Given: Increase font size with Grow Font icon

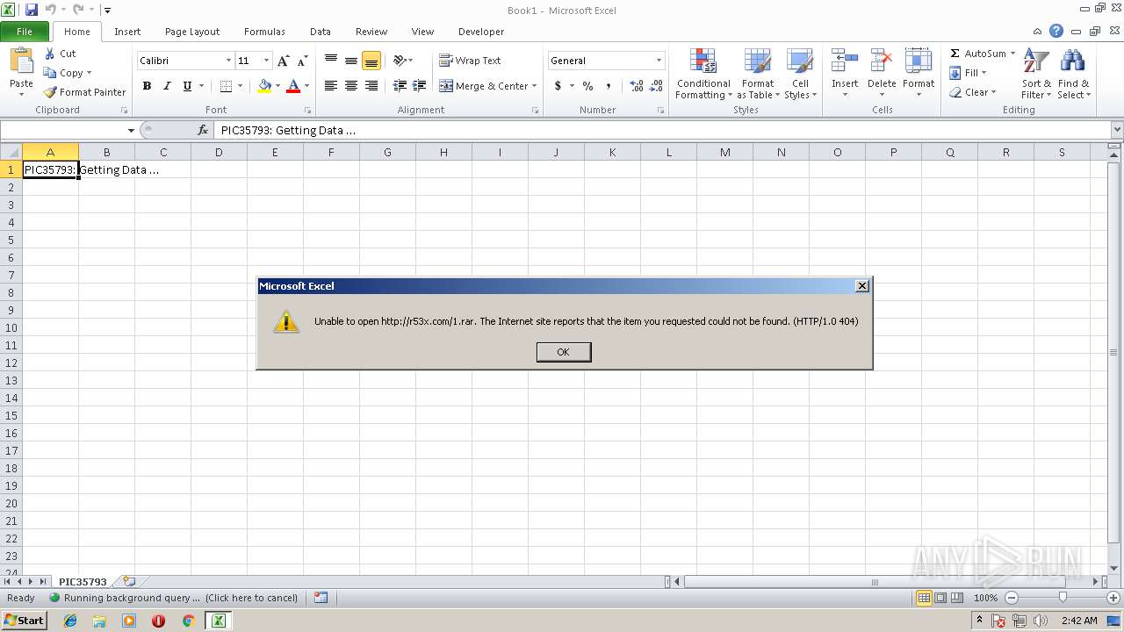Looking at the screenshot, I should click(283, 61).
